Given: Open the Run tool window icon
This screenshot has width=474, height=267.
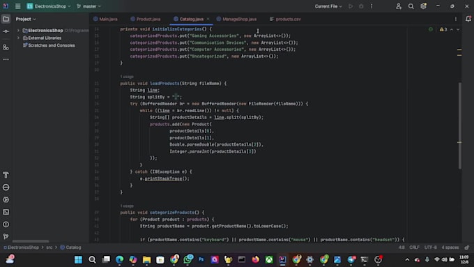Looking at the screenshot, I should coord(6,199).
